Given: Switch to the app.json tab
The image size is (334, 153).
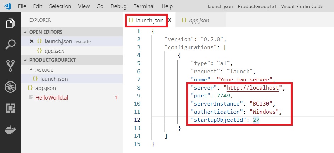Looking at the screenshot, I should tap(198, 21).
